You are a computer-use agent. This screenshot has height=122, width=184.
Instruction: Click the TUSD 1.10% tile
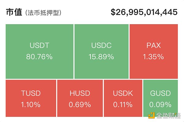pyautogui.click(x=31, y=98)
